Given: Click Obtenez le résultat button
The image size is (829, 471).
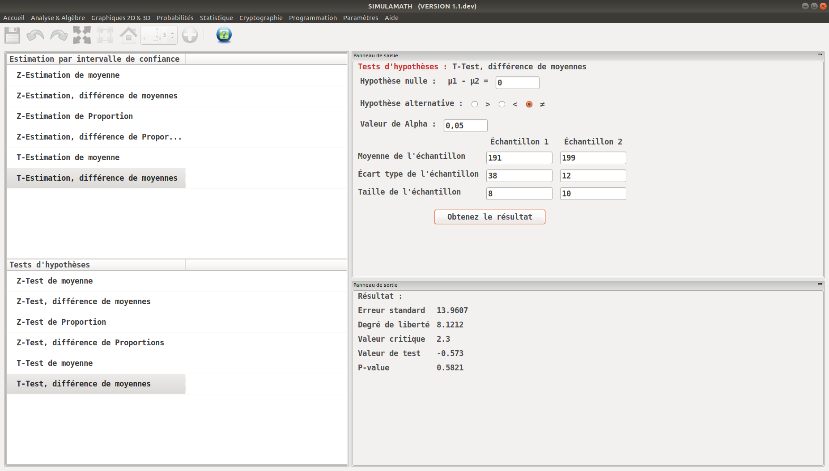Looking at the screenshot, I should click(489, 217).
